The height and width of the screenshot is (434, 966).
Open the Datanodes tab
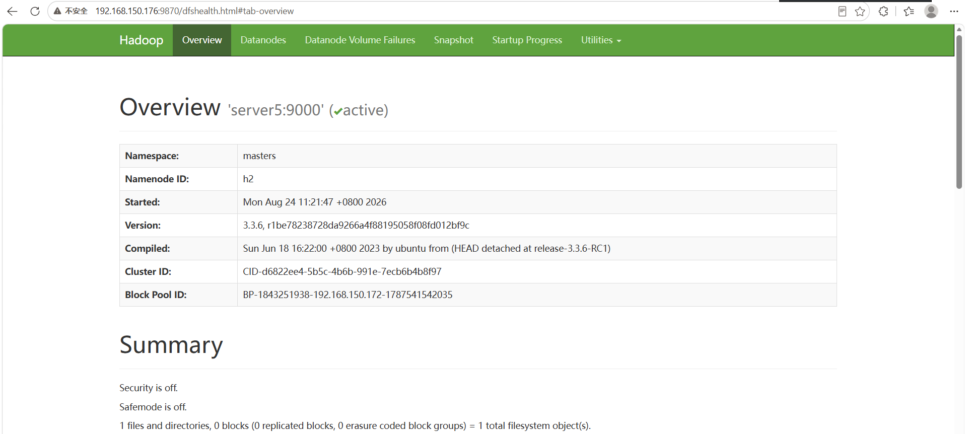tap(263, 40)
